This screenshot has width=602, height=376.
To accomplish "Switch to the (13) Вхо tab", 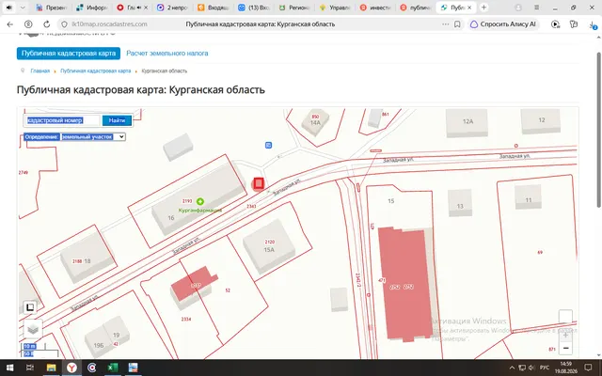I will click(x=254, y=8).
